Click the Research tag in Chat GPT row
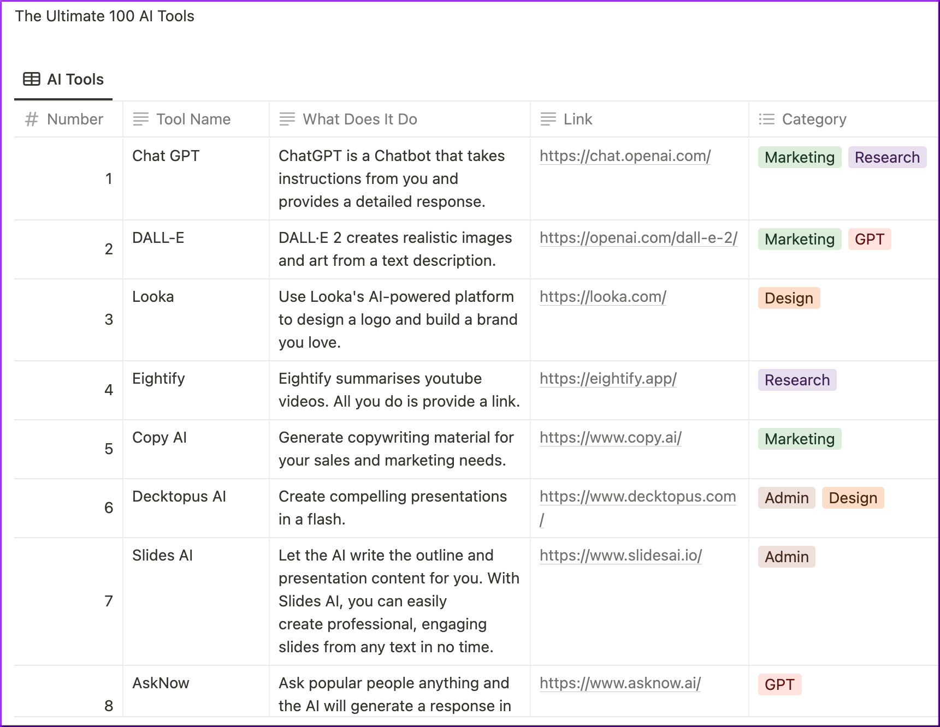This screenshot has width=940, height=727. (887, 157)
